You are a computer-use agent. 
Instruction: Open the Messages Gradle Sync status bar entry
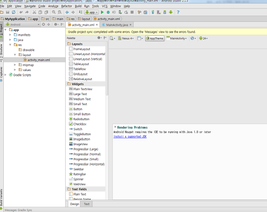(18, 210)
